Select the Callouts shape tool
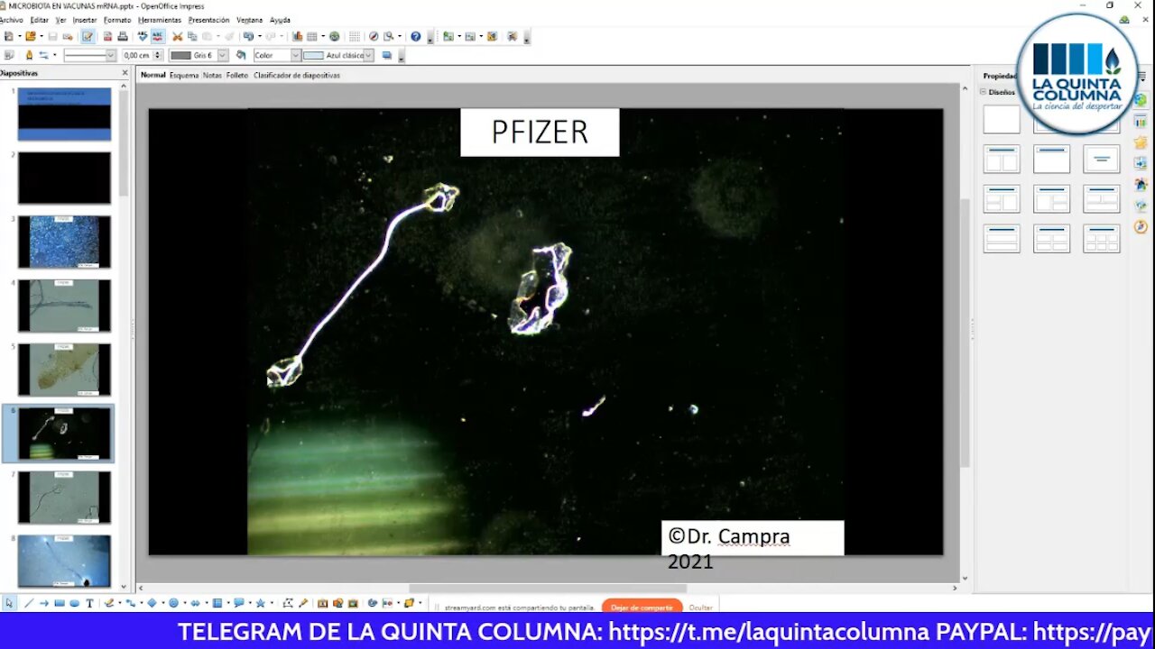The height and width of the screenshot is (649, 1155). tap(238, 603)
